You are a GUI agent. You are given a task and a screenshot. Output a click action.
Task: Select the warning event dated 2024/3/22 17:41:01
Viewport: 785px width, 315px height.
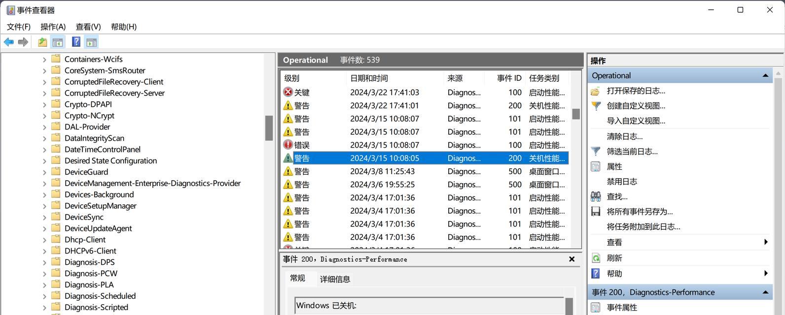pos(425,105)
